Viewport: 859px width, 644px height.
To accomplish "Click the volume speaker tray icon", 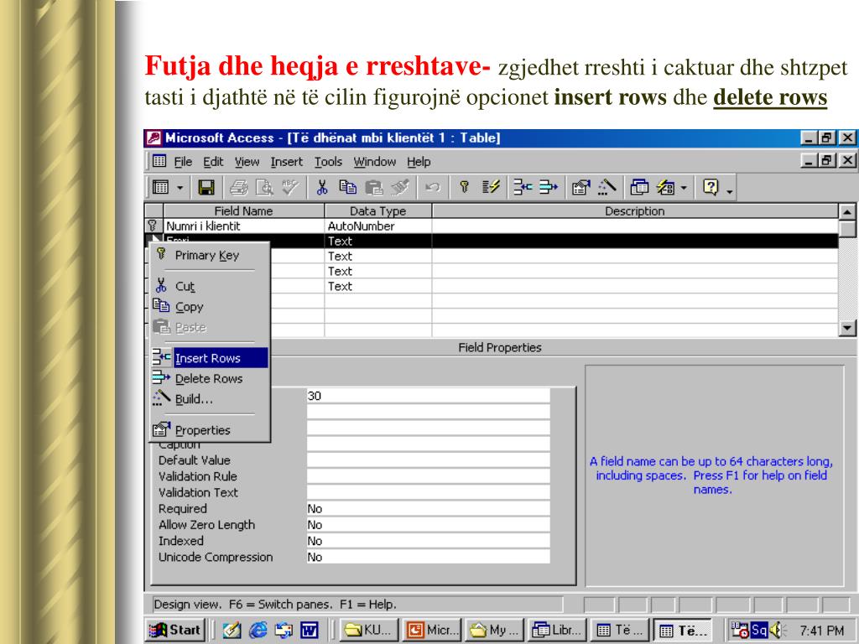I will [777, 631].
